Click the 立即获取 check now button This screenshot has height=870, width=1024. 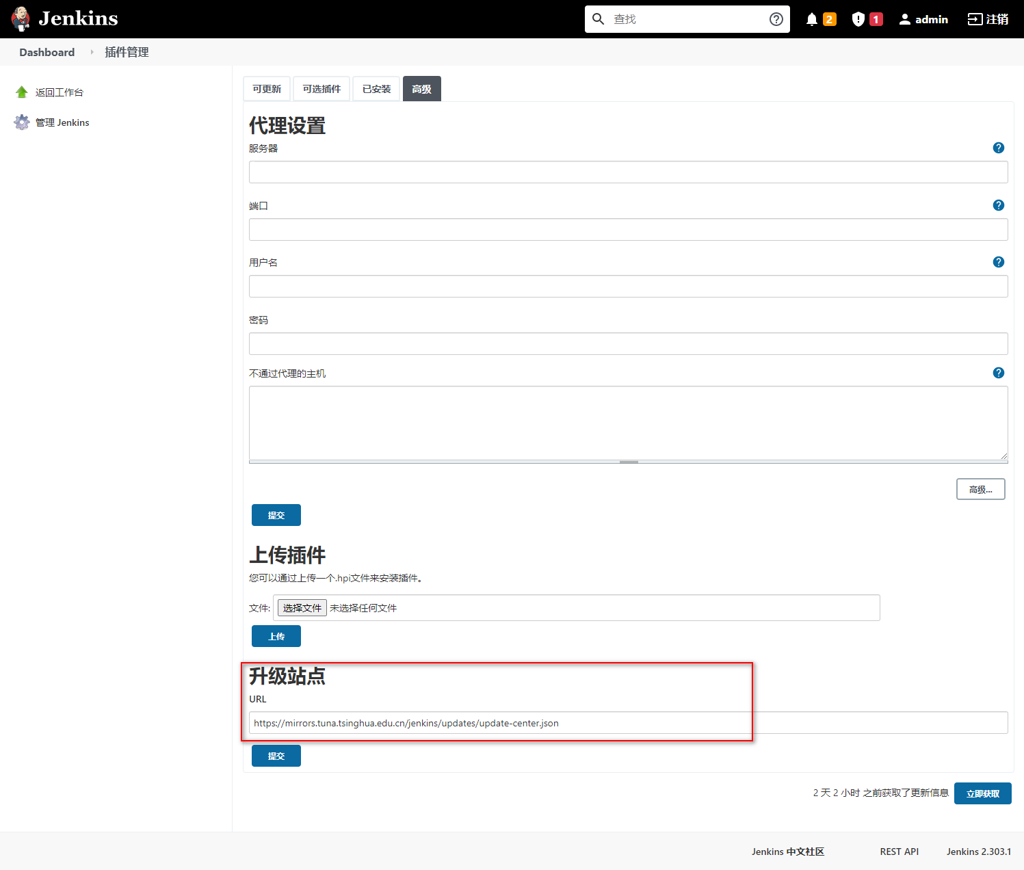point(983,793)
